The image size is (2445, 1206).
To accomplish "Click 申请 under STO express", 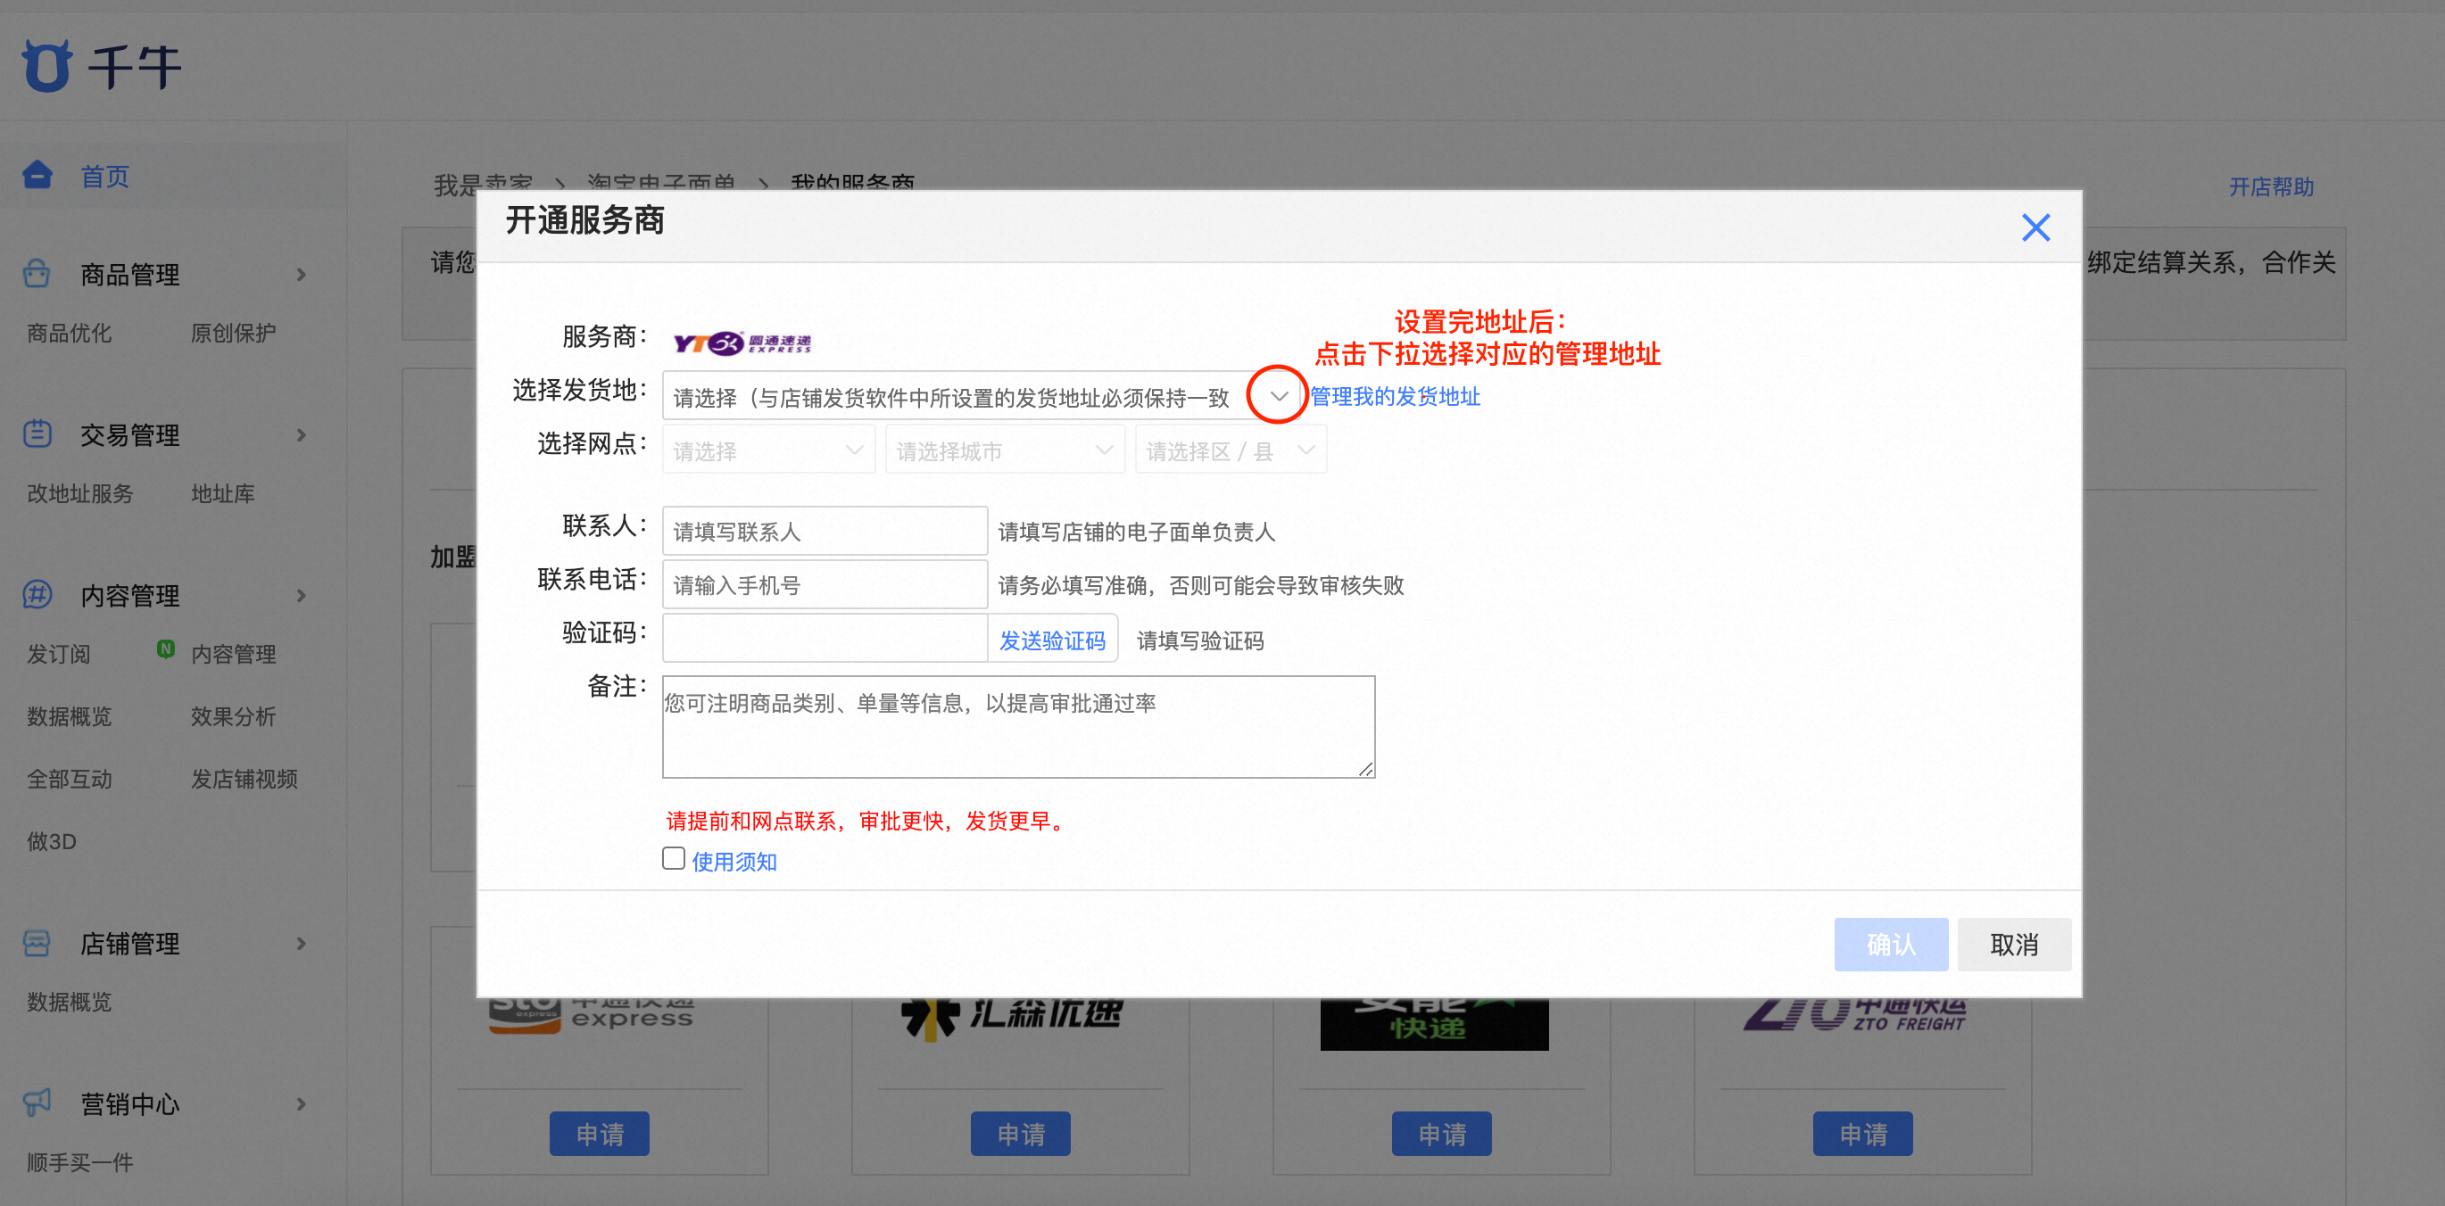I will tap(600, 1134).
